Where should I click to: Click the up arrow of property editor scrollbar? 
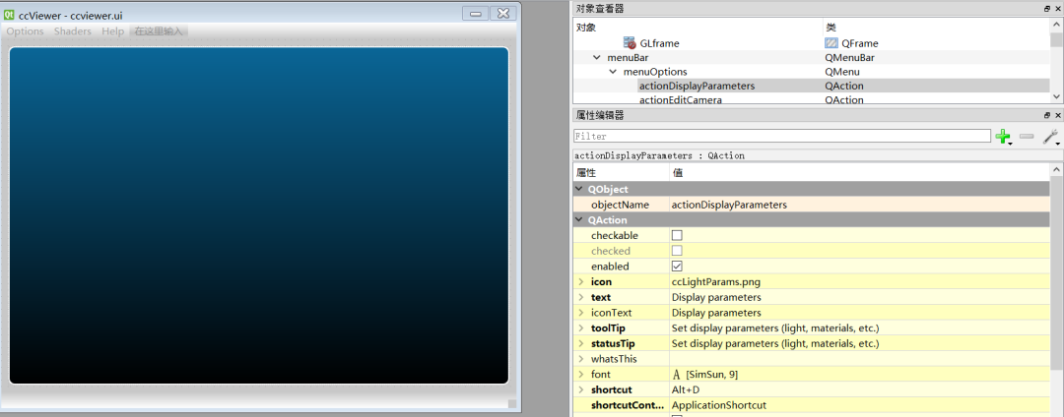coord(1057,169)
